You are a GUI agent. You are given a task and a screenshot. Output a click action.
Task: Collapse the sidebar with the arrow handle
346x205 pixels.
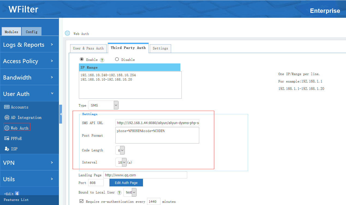(61, 114)
